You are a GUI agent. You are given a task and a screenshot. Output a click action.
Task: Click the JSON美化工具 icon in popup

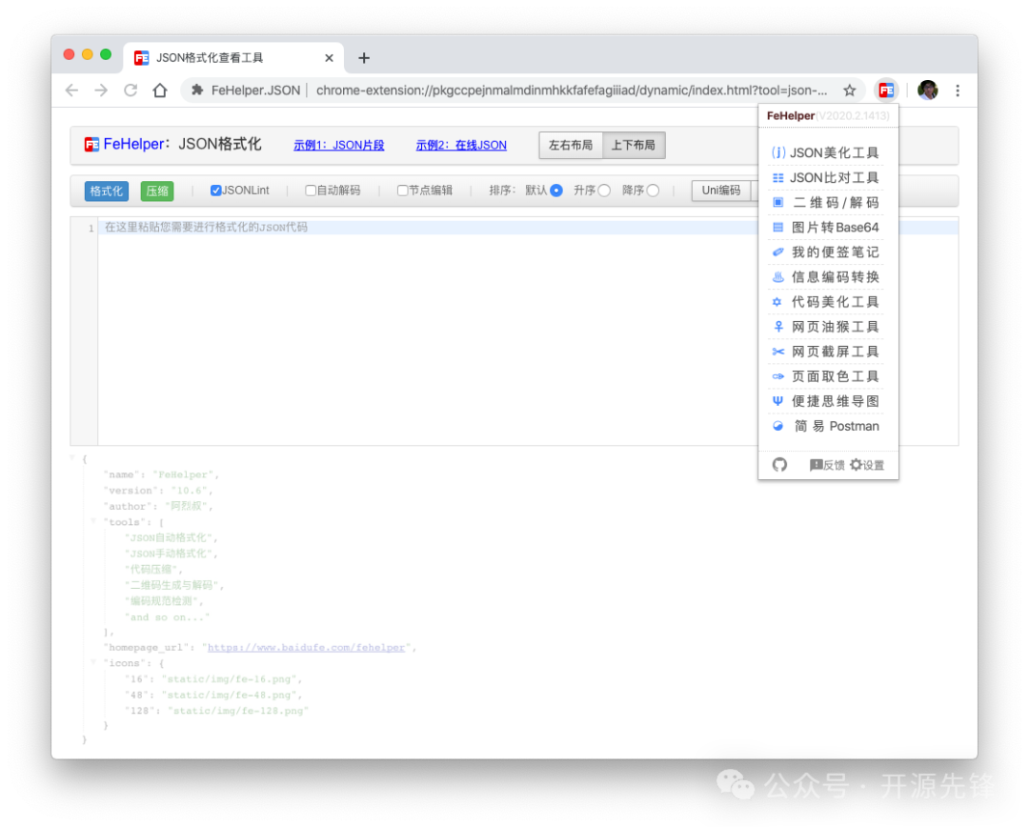777,153
